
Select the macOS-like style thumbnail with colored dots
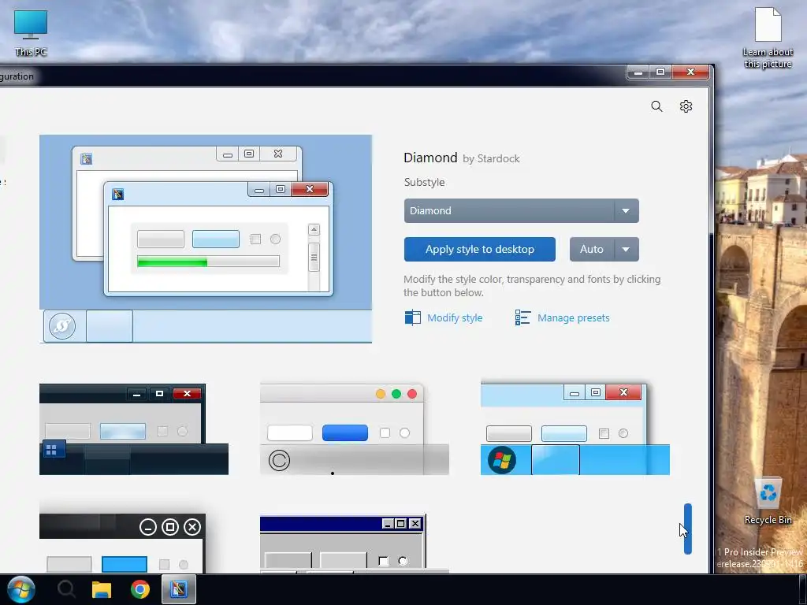click(x=354, y=429)
